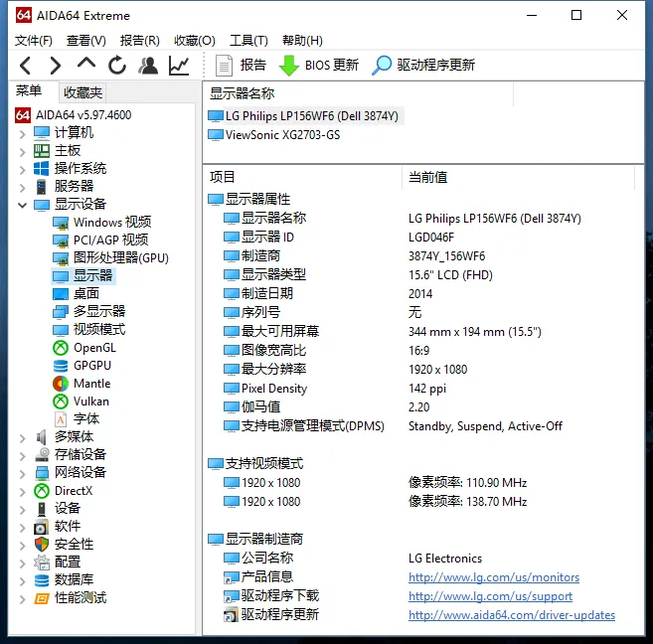Screen dimensions: 653x644
Task: Go back with the left arrow toolbar icon
Action: point(26,66)
